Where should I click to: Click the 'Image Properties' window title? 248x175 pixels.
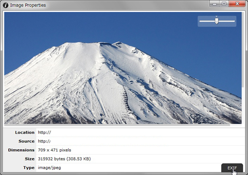28,5
